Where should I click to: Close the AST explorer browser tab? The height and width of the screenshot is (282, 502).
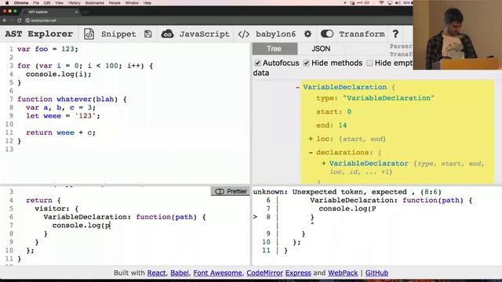[77, 12]
